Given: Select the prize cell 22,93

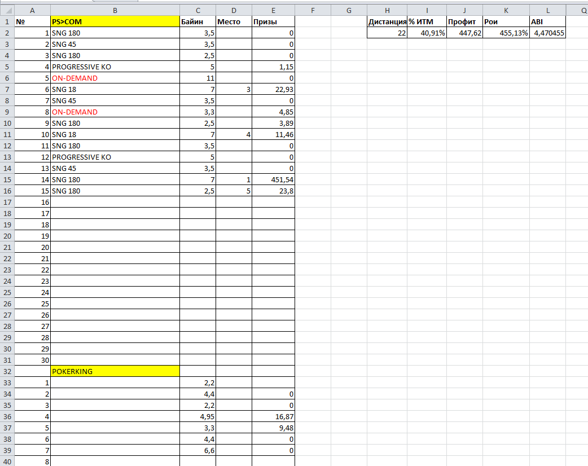Looking at the screenshot, I should pos(273,89).
